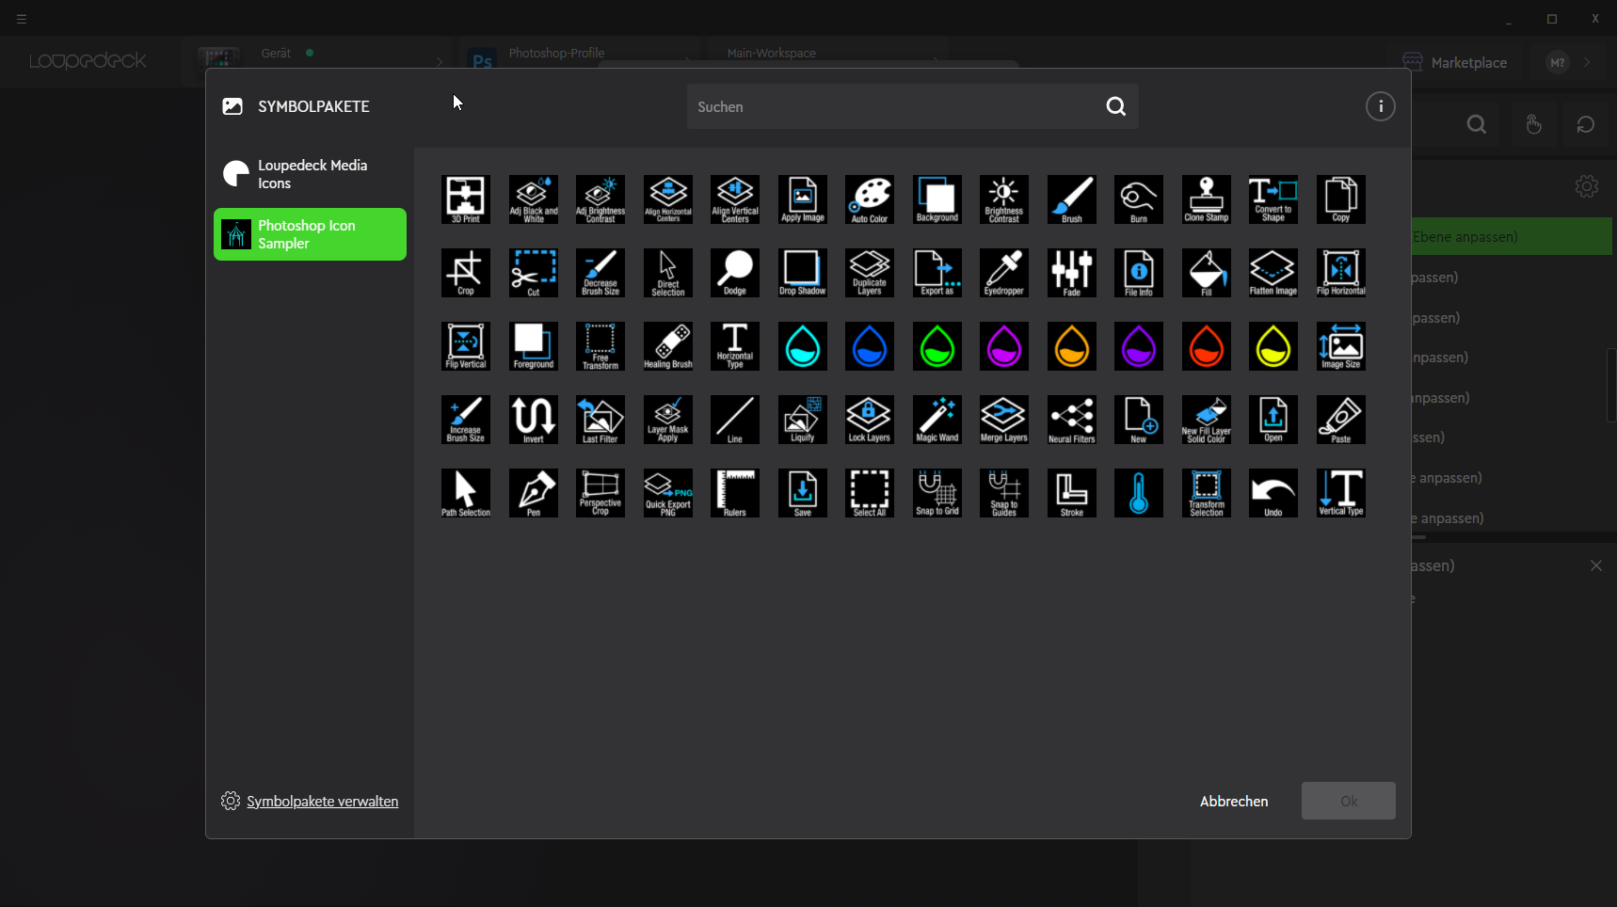Select the Clone Stamp icon
The image size is (1617, 907).
pyautogui.click(x=1207, y=199)
